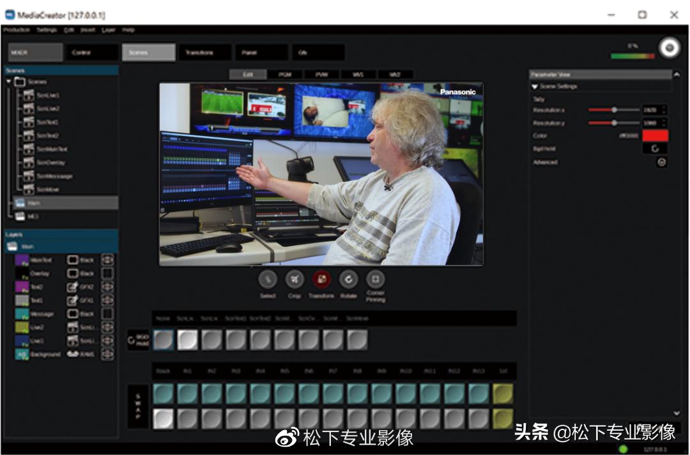Screen dimensions: 690x455
Task: Click Black source icon on Overlay row
Action: click(72, 274)
